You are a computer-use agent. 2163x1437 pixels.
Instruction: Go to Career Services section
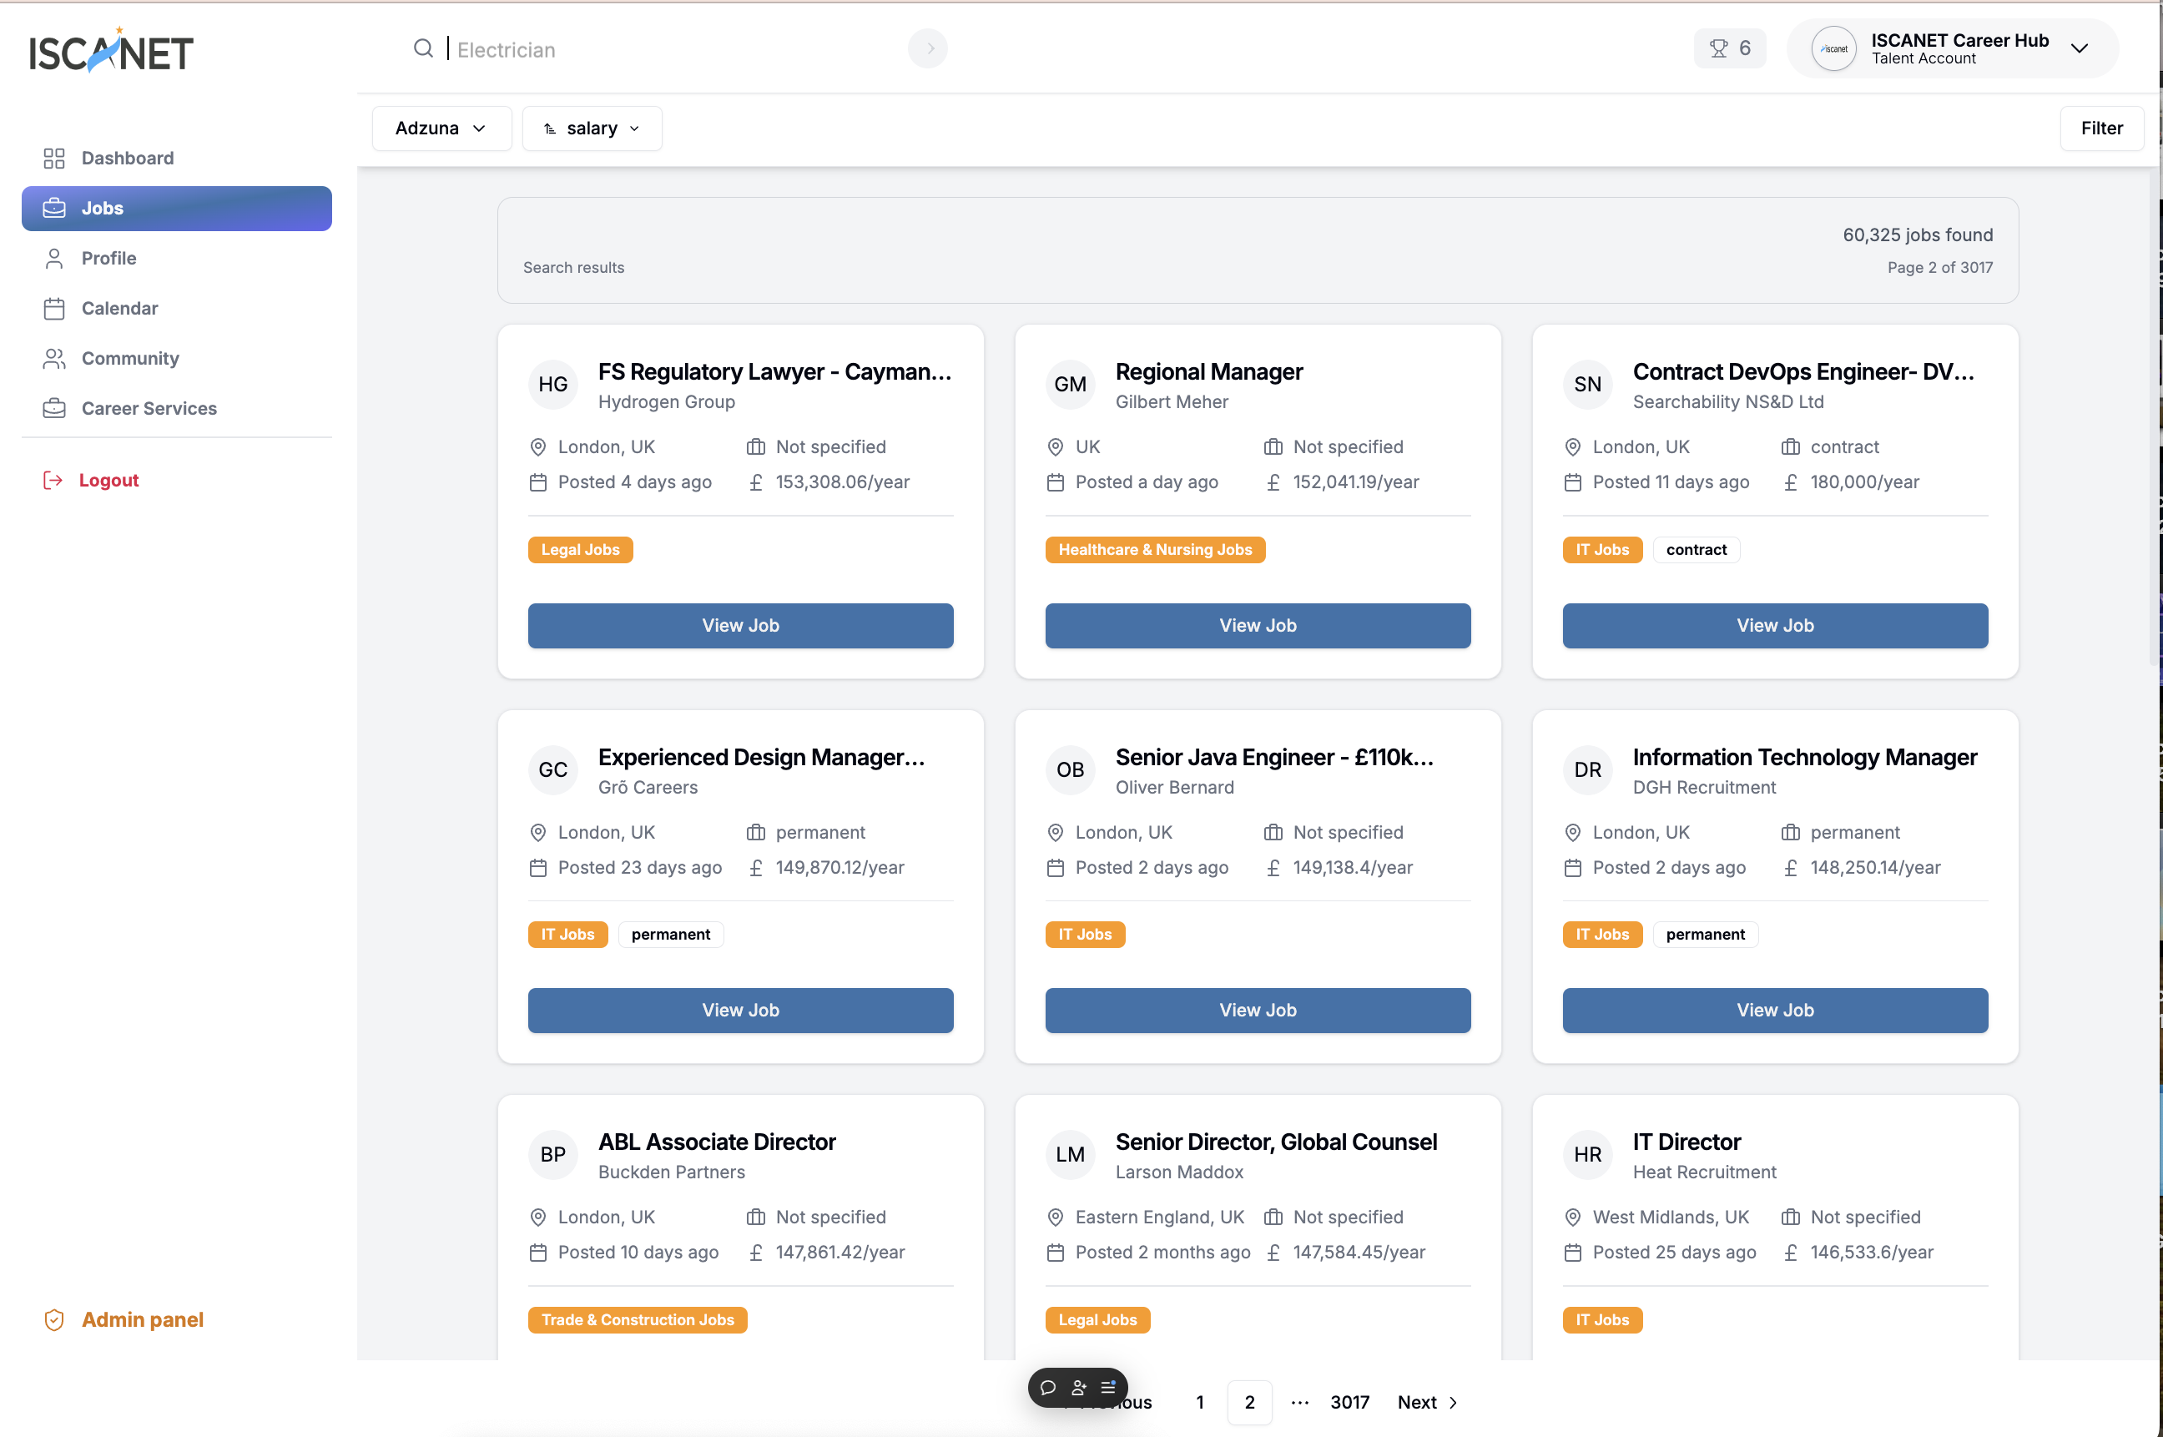[149, 409]
